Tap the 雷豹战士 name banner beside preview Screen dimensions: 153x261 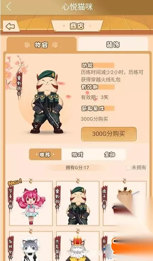[19, 85]
